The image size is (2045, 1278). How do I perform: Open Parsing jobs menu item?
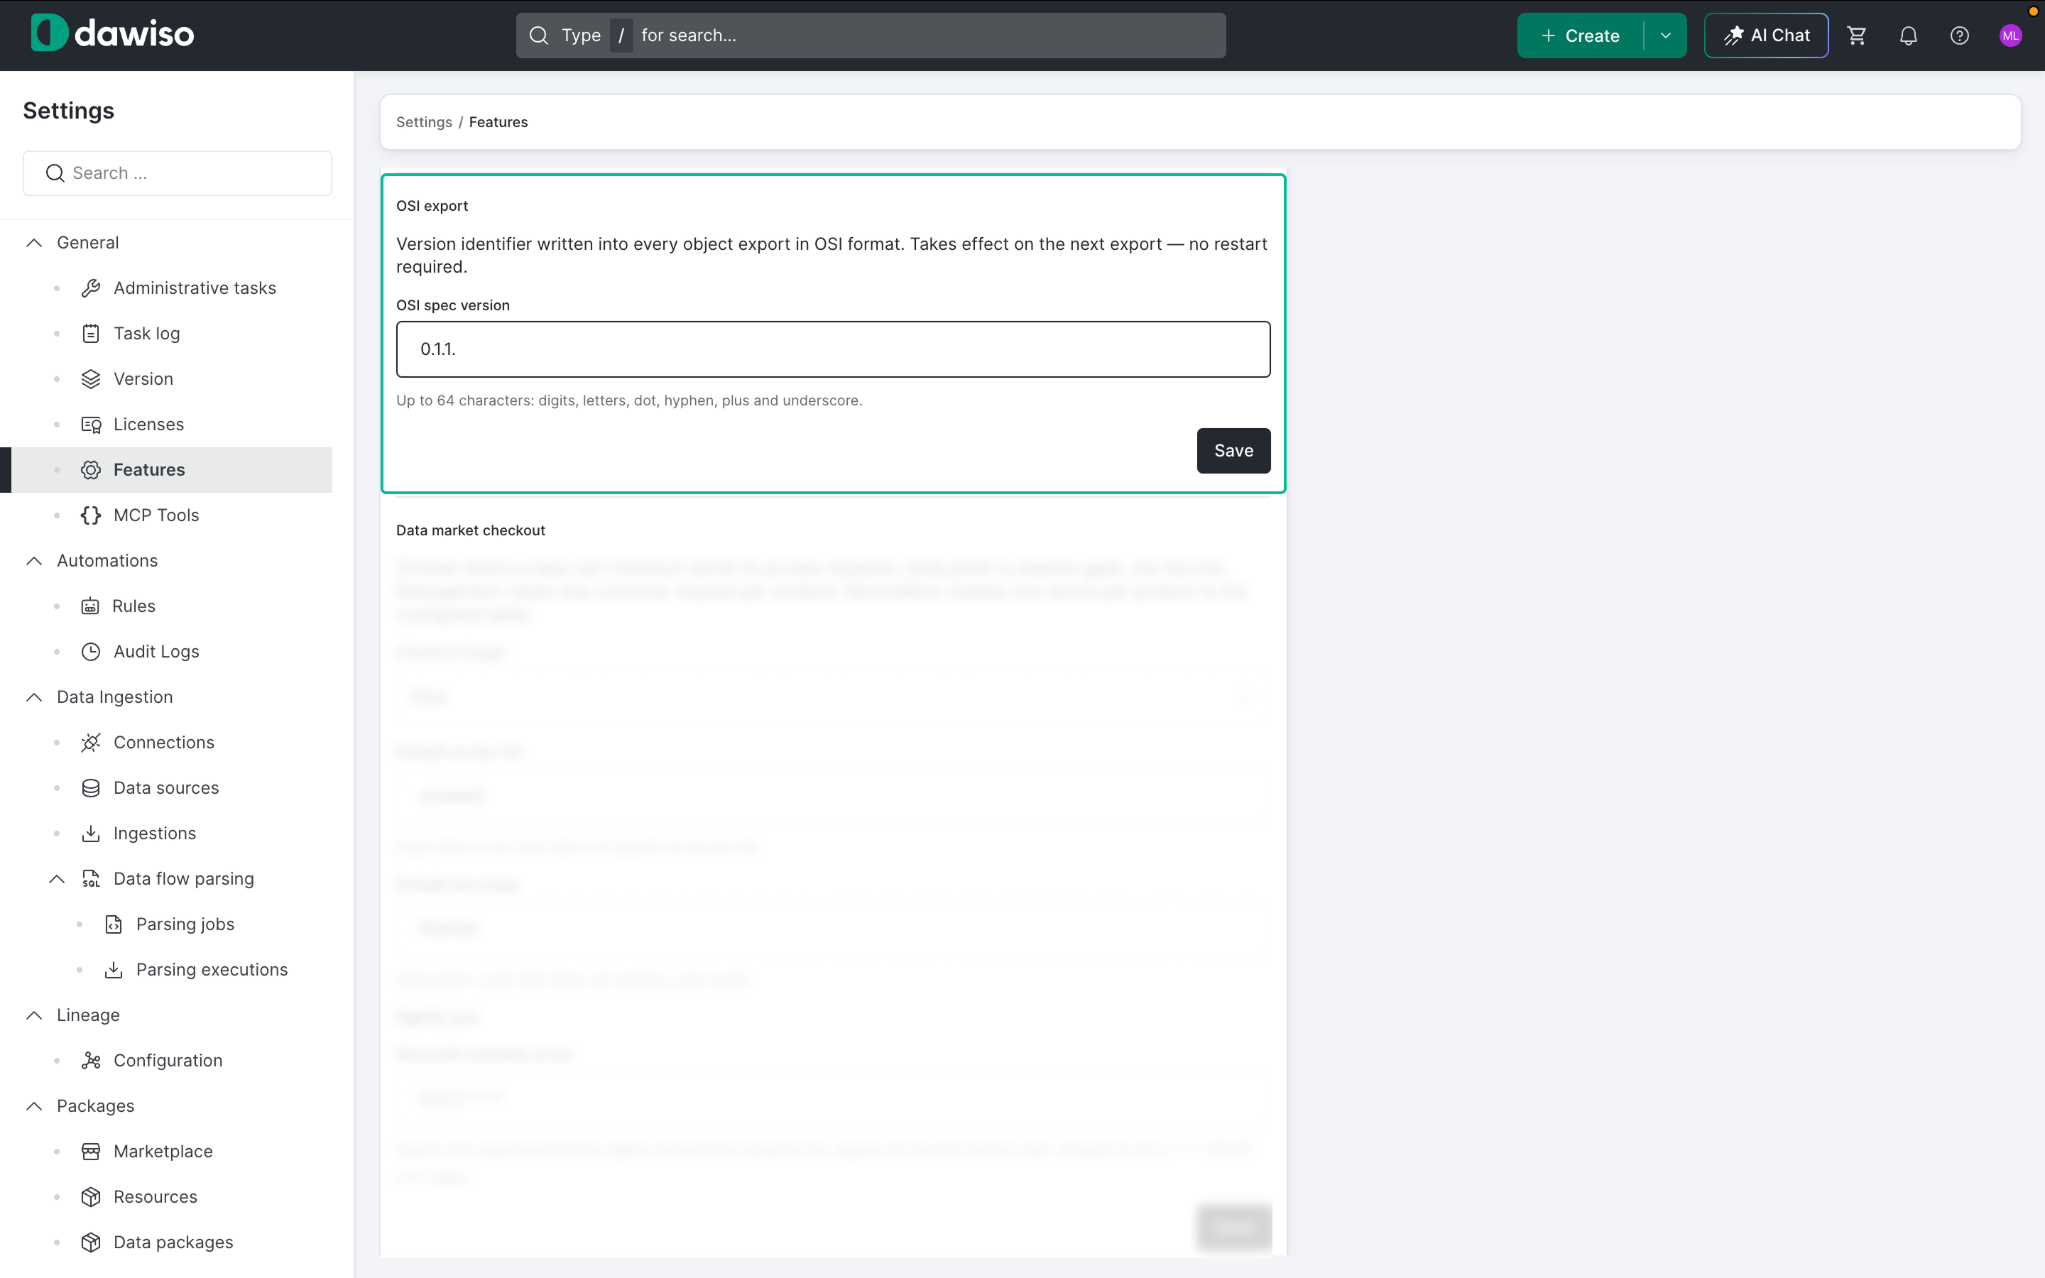[x=184, y=924]
